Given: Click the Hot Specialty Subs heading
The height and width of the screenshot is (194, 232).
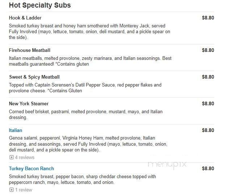Looking at the screenshot, I should [x=40, y=5].
